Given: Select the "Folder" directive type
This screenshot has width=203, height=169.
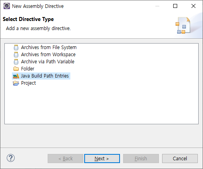Looking at the screenshot, I should tap(27, 69).
